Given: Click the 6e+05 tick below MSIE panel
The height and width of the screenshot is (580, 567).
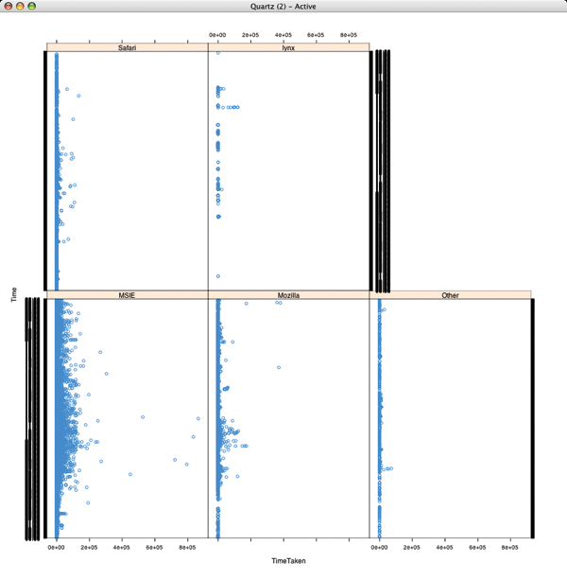Looking at the screenshot, I should 155,547.
